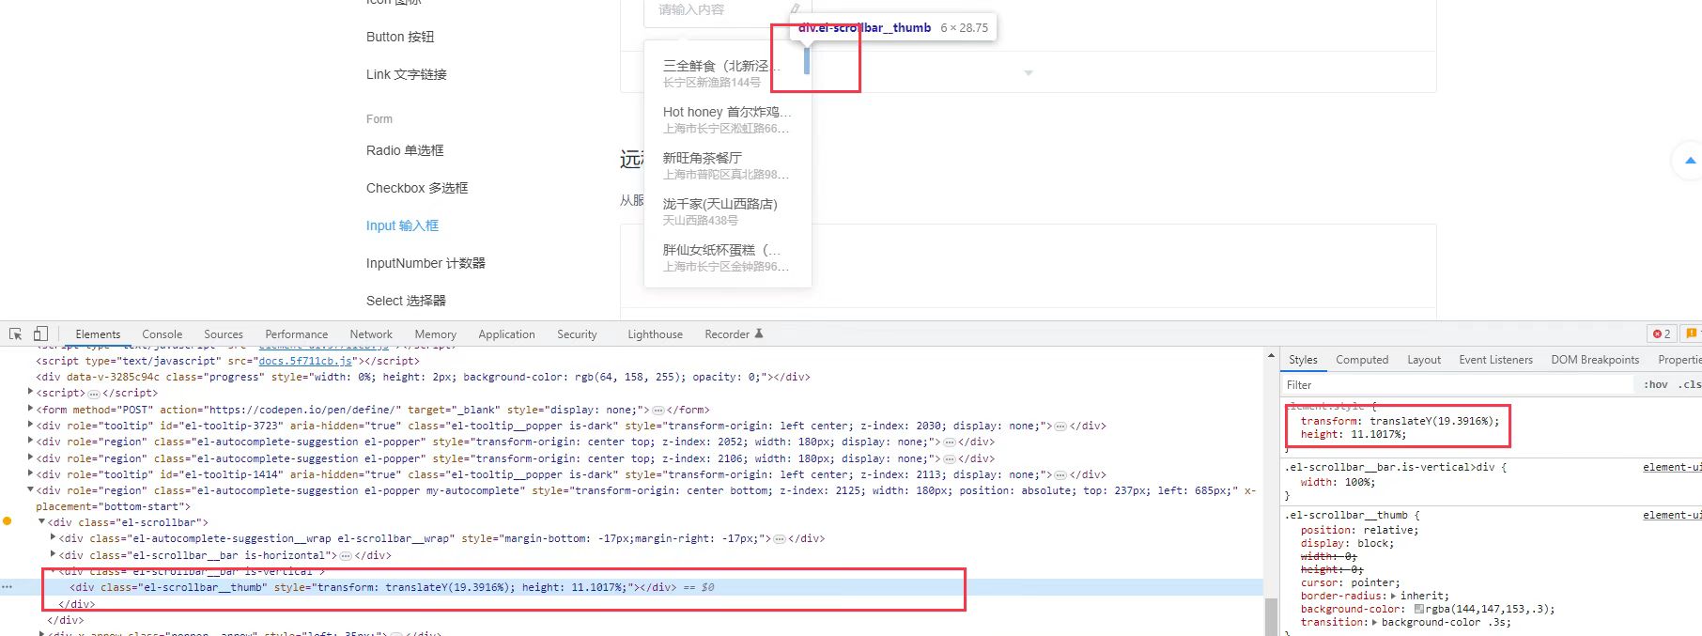This screenshot has width=1702, height=636.
Task: Go to Input 输入框 in sidebar
Action: point(402,225)
